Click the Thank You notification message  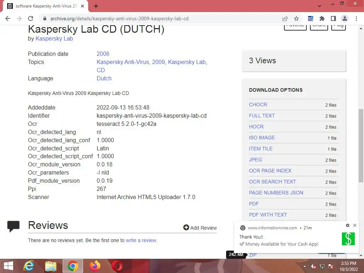(x=251, y=237)
